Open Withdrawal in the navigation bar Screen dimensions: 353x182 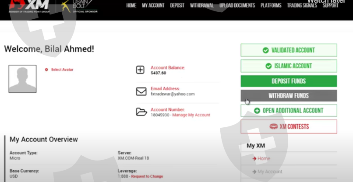pyautogui.click(x=202, y=5)
